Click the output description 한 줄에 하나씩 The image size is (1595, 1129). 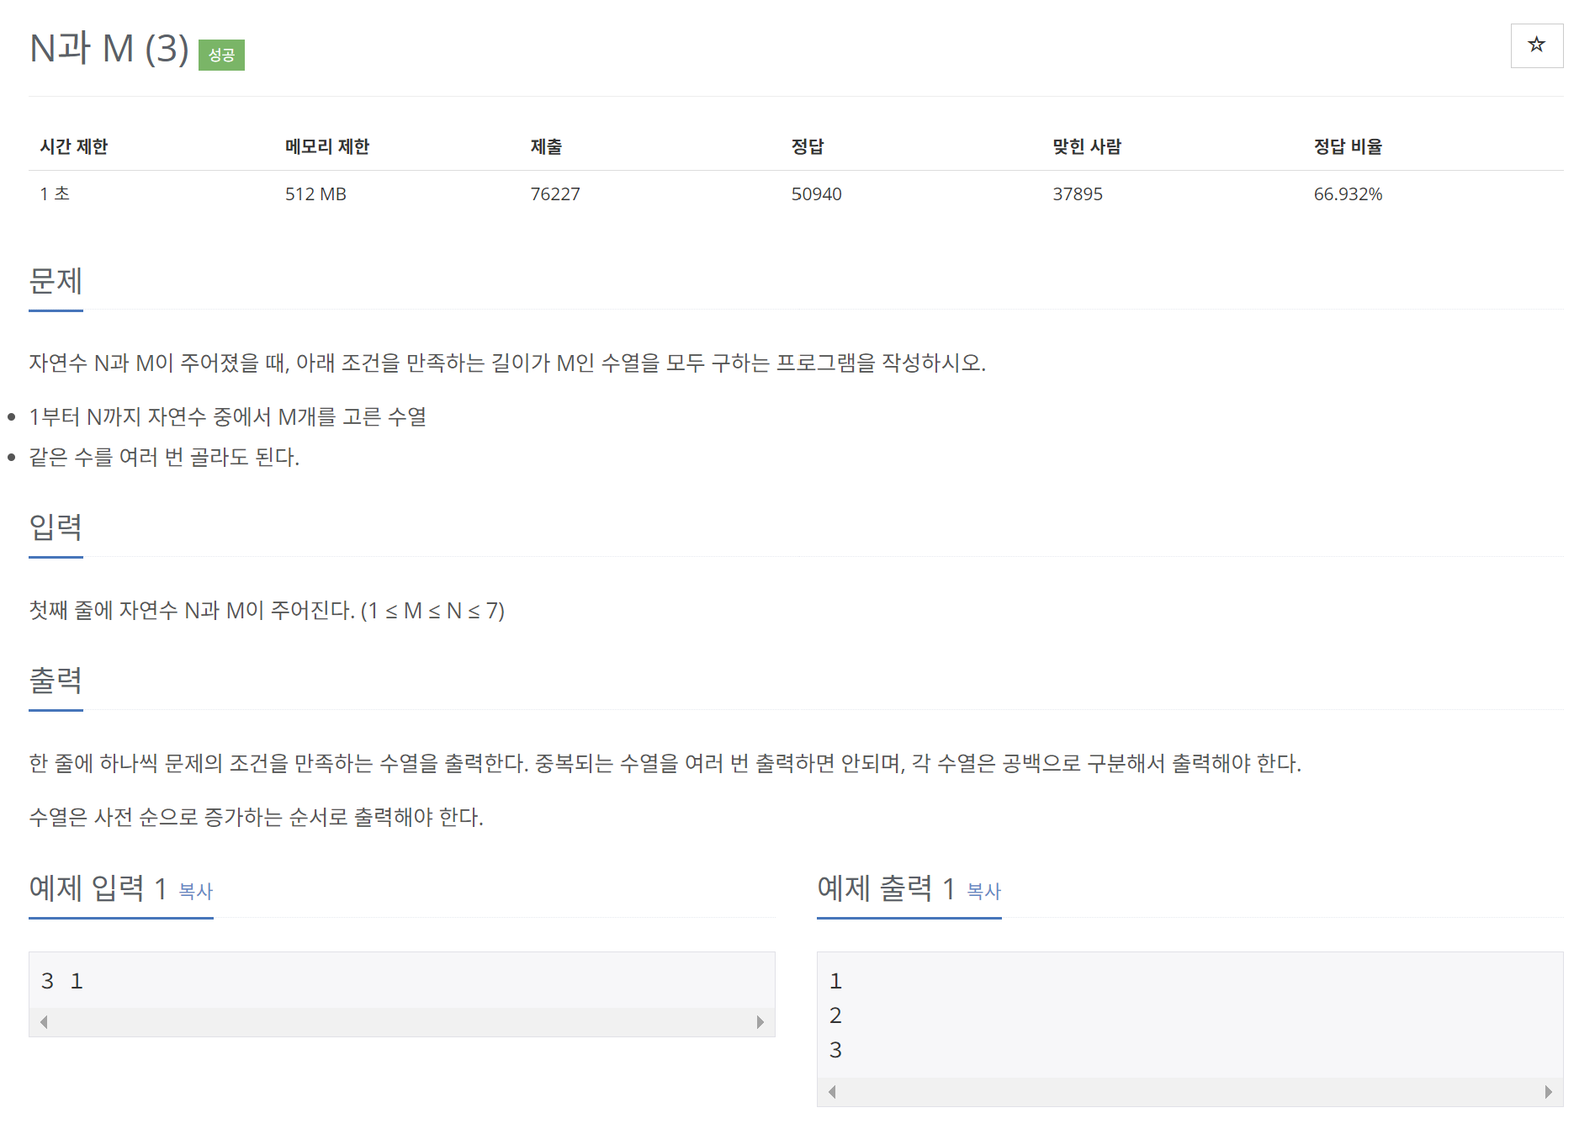665,763
